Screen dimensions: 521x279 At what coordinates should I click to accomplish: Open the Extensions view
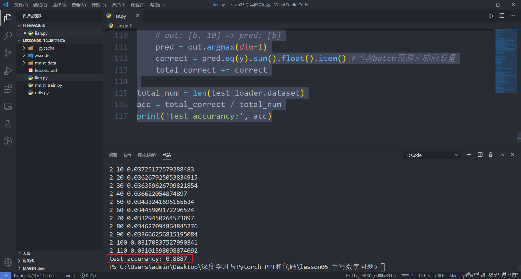[8, 89]
